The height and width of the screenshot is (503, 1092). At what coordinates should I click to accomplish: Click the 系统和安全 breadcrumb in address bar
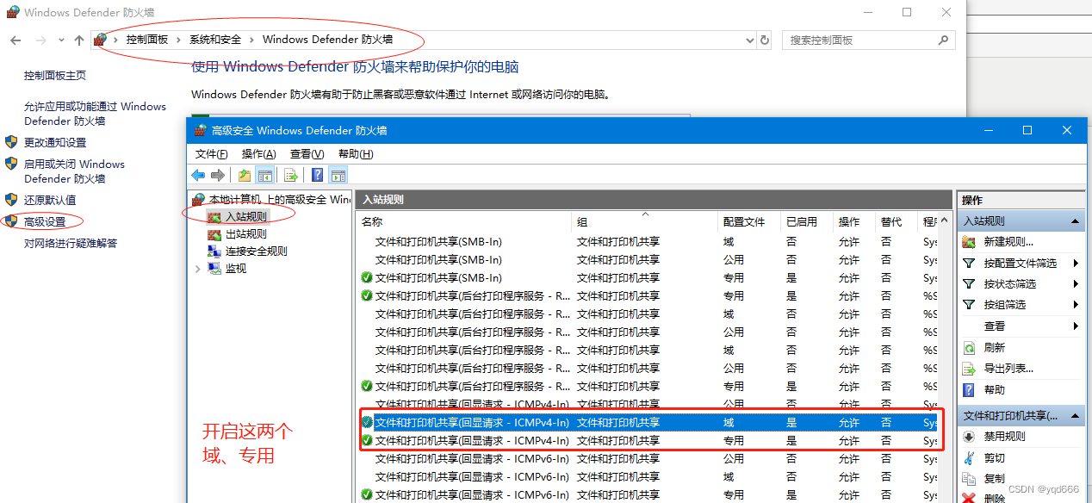point(215,40)
